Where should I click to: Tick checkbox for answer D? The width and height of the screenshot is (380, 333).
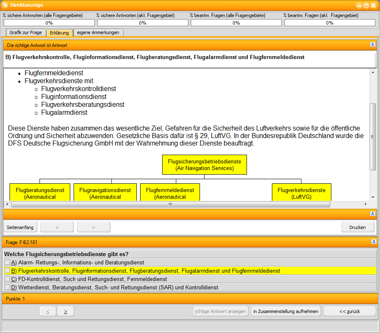(x=7, y=287)
